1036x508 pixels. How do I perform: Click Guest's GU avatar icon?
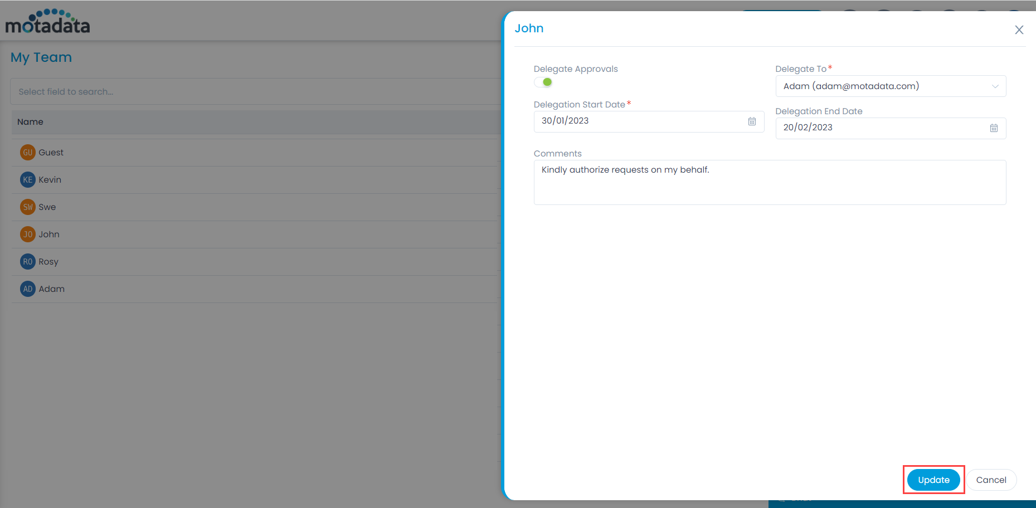(x=28, y=153)
